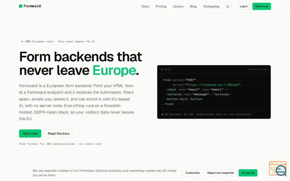Click the free forever 100 submissions note
The image size is (290, 181).
(x=60, y=144)
